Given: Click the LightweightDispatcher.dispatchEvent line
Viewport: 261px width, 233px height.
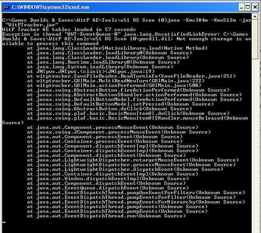Looking at the screenshot, I should pos(125,169).
